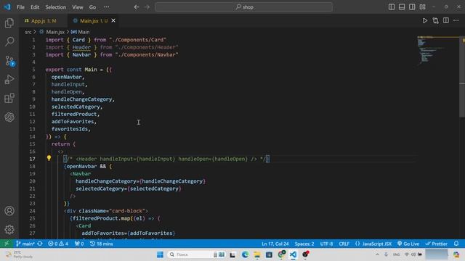Open the Edit menu
This screenshot has width=465, height=261.
tap(35, 7)
